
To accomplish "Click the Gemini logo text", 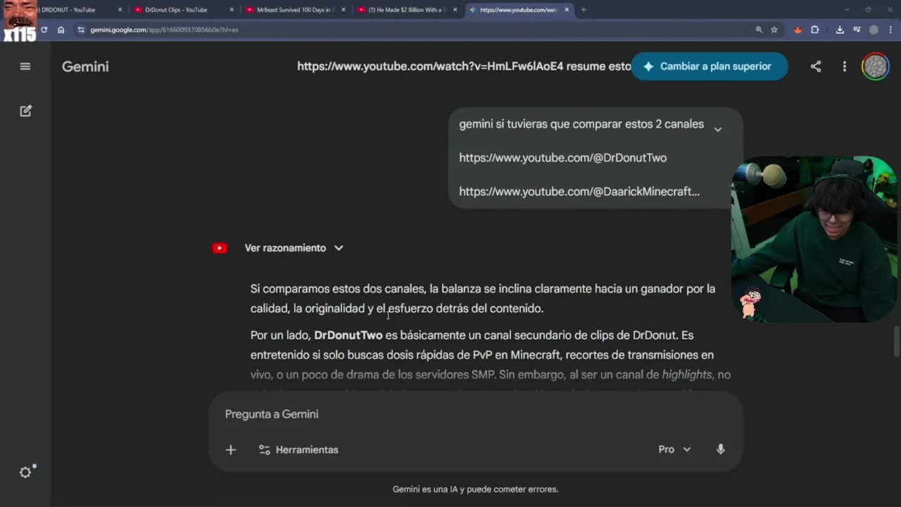I will [85, 66].
